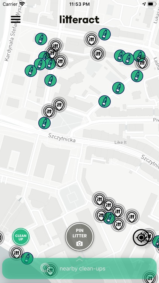
Task: Tap the litteract logo title
Action: (x=79, y=20)
